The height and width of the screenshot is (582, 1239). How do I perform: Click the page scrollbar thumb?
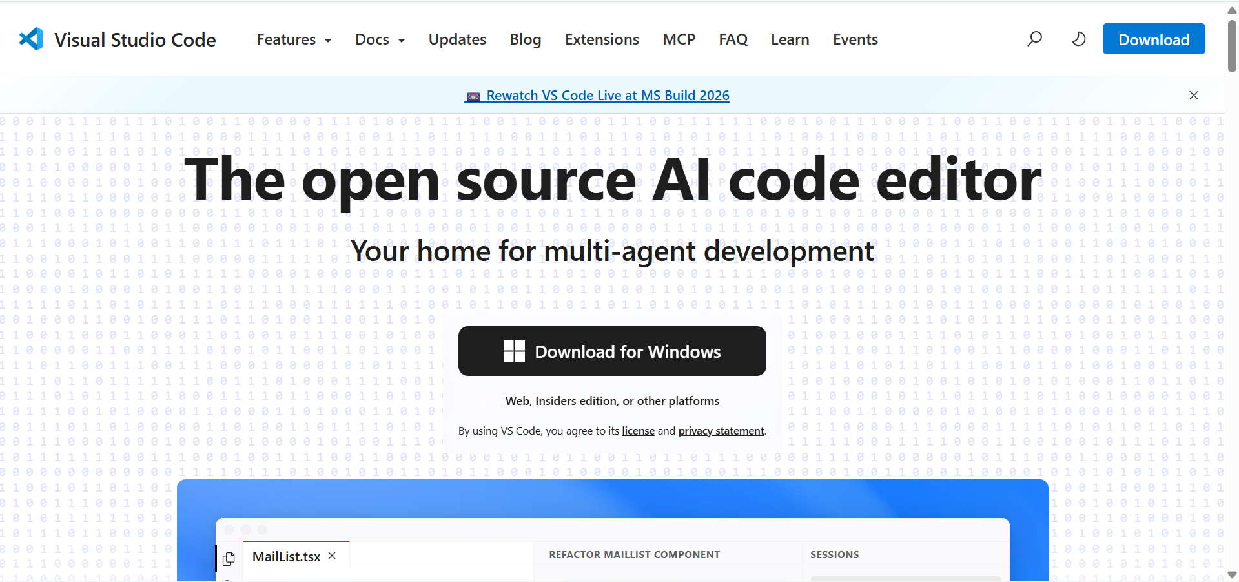click(x=1232, y=45)
